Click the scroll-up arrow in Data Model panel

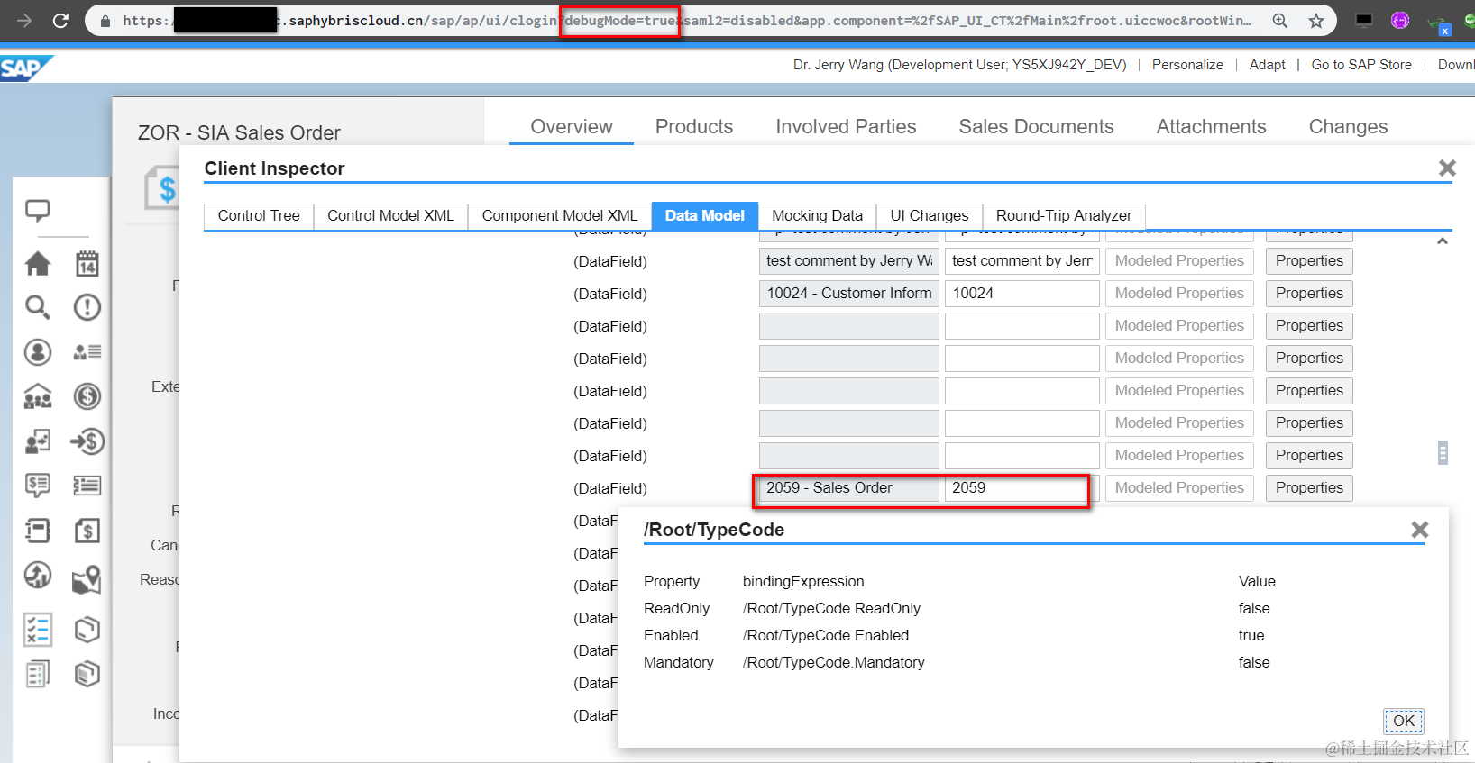pyautogui.click(x=1443, y=241)
